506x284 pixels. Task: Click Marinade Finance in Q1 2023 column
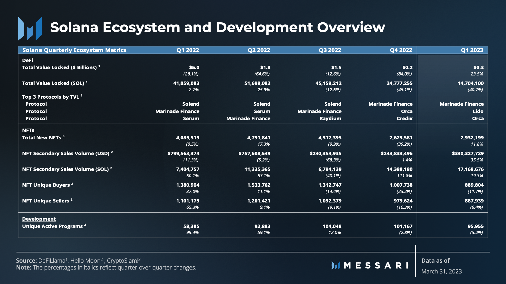click(461, 104)
